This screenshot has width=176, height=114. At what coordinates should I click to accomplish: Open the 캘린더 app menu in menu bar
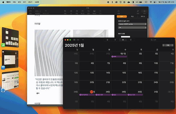[9, 2]
